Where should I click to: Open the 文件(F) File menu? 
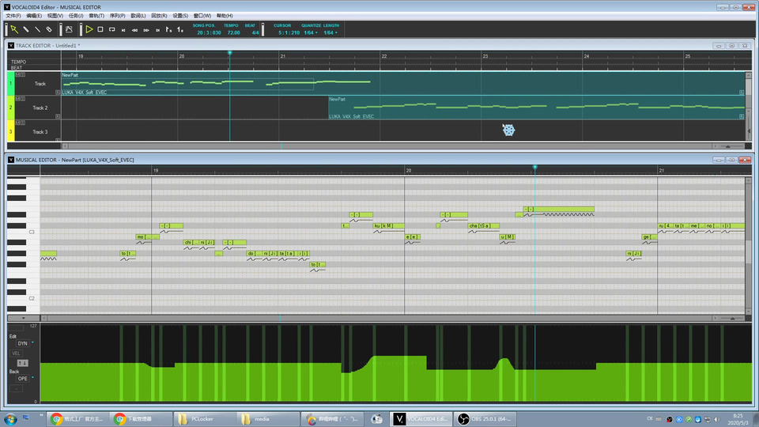coord(13,16)
